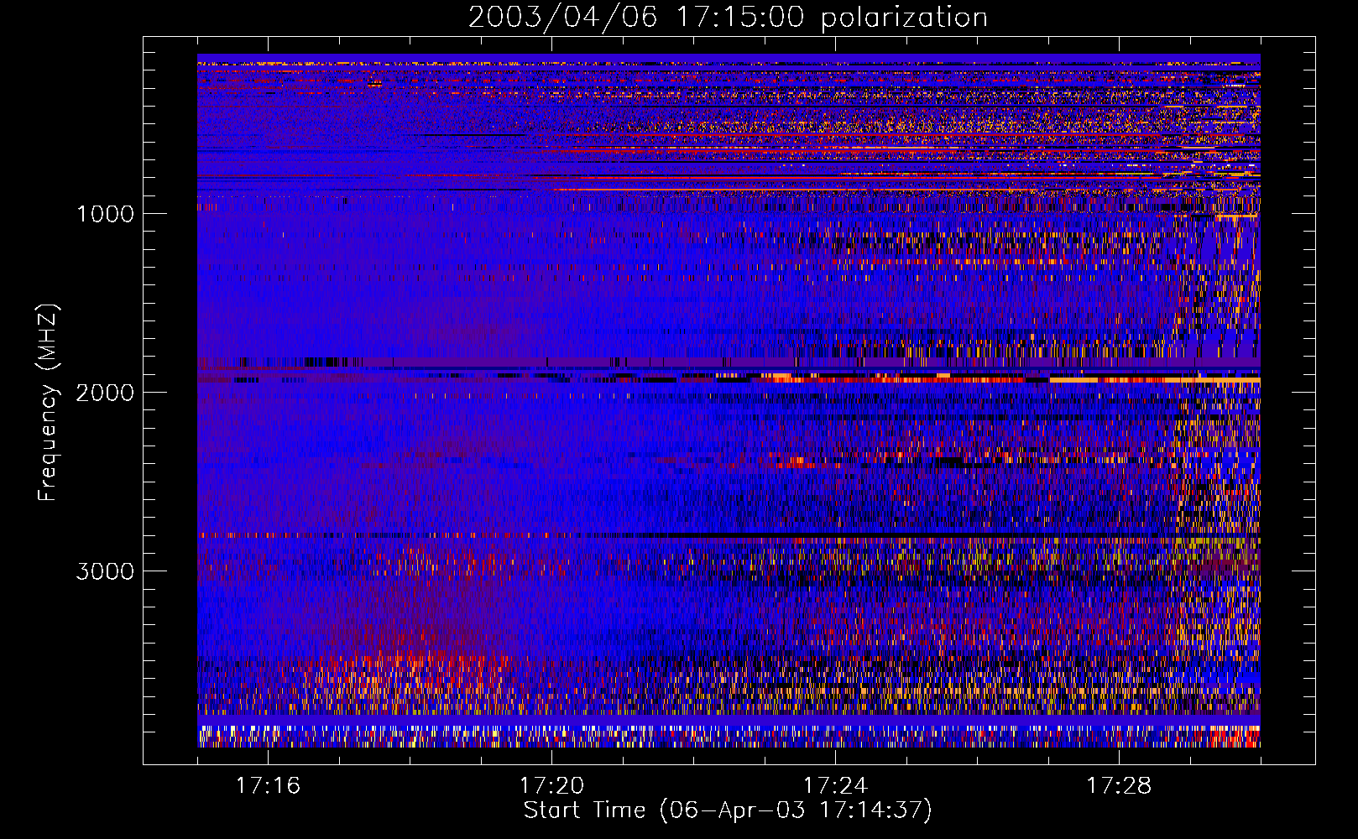1358x839 pixels.
Task: Click the 17:16 time axis label
Action: point(268,785)
